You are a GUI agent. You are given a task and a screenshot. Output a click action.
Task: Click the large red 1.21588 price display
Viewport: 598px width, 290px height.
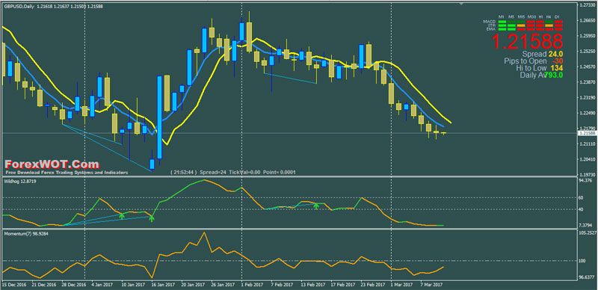[527, 41]
